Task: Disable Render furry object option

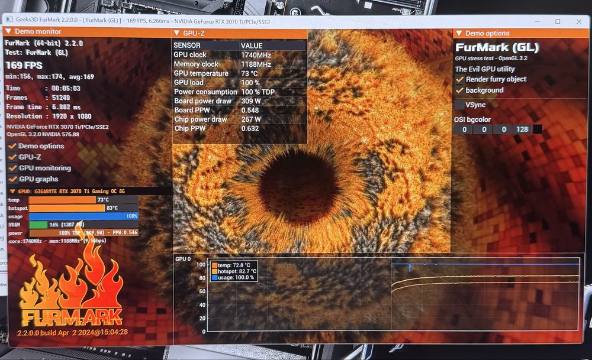Action: tap(459, 79)
